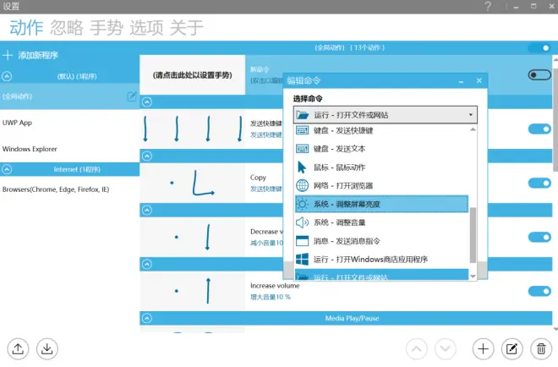This screenshot has height=367, width=558.
Task: Open the 关于 tab
Action: (187, 27)
